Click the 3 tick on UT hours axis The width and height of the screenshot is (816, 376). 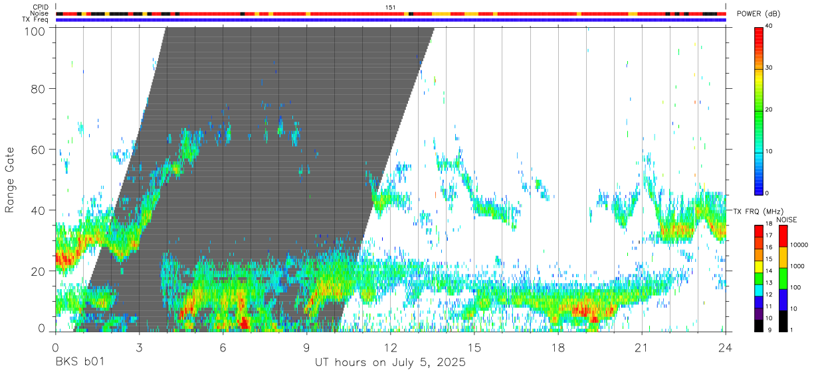[139, 347]
